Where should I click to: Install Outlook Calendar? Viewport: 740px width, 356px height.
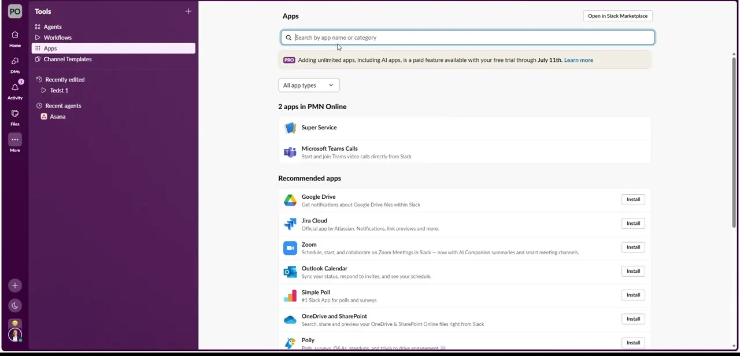633,271
